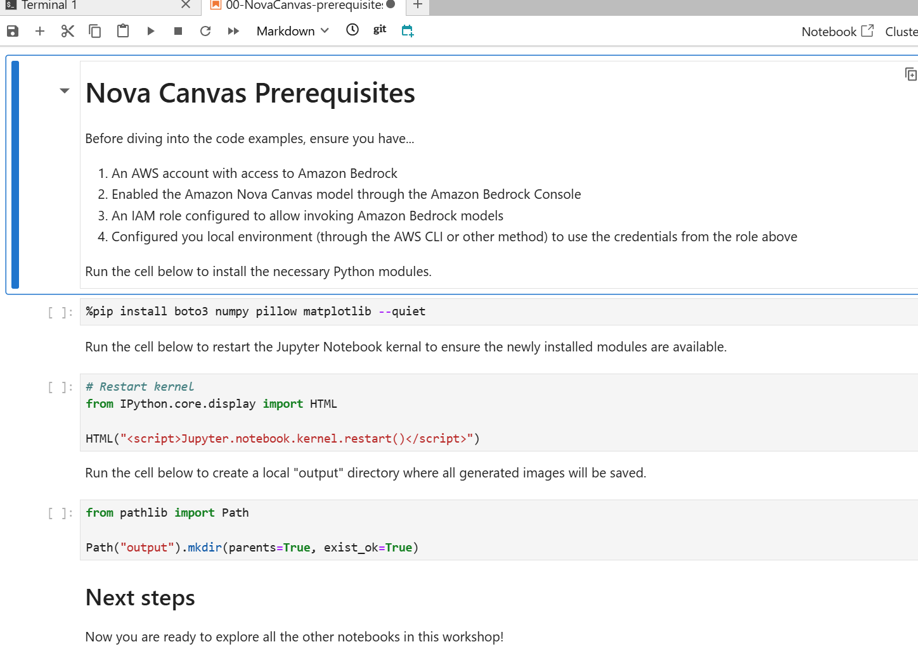This screenshot has width=918, height=668.
Task: Cut the selected cell with scissors icon
Action: (68, 31)
